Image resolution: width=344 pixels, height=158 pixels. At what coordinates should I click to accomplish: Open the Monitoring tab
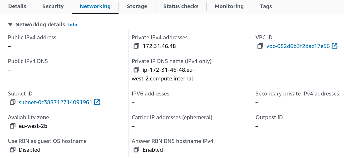point(229,6)
